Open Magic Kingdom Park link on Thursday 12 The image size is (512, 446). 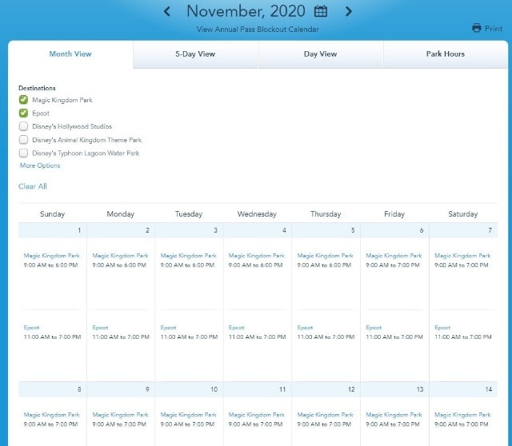(326, 415)
